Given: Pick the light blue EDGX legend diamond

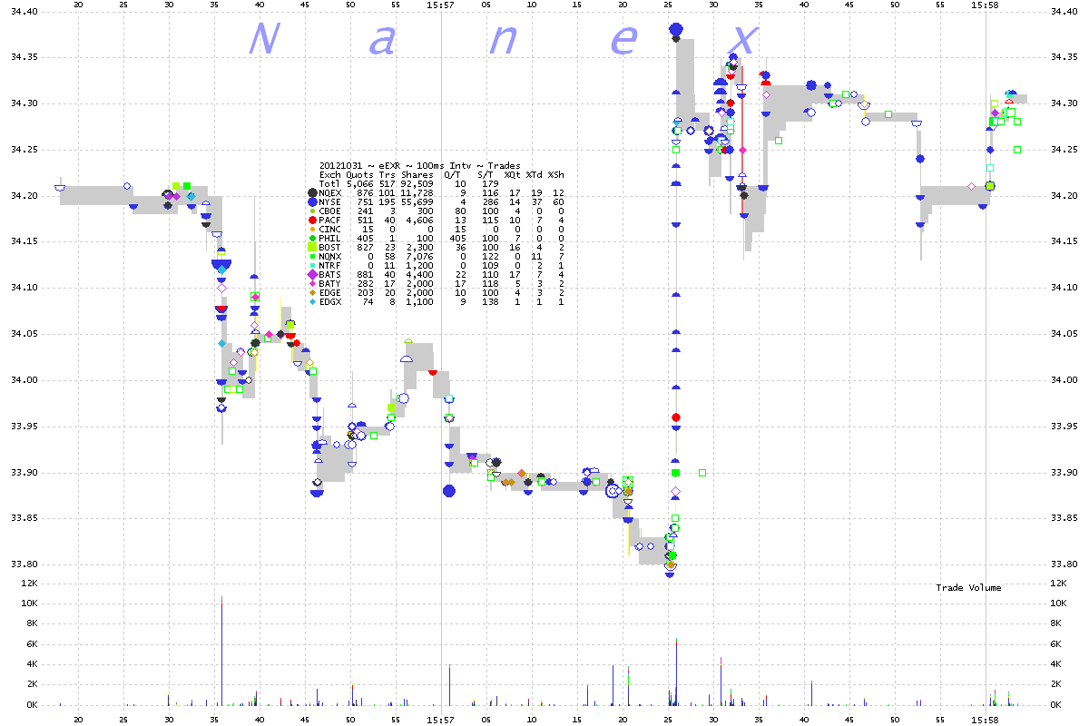Looking at the screenshot, I should [313, 302].
